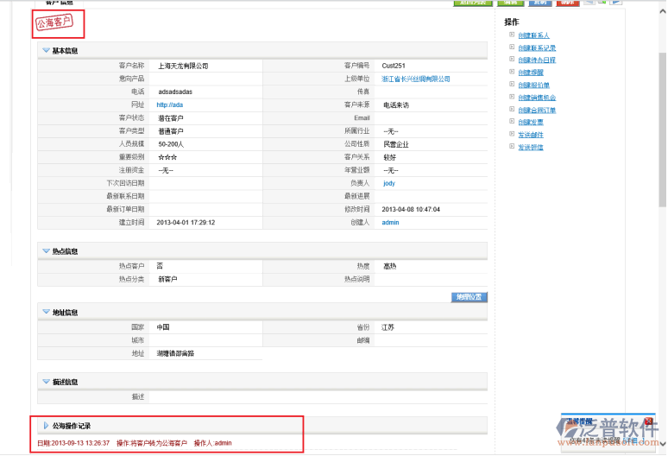Click arrow icon beside 创建联系人
The image size is (668, 456).
pyautogui.click(x=512, y=35)
